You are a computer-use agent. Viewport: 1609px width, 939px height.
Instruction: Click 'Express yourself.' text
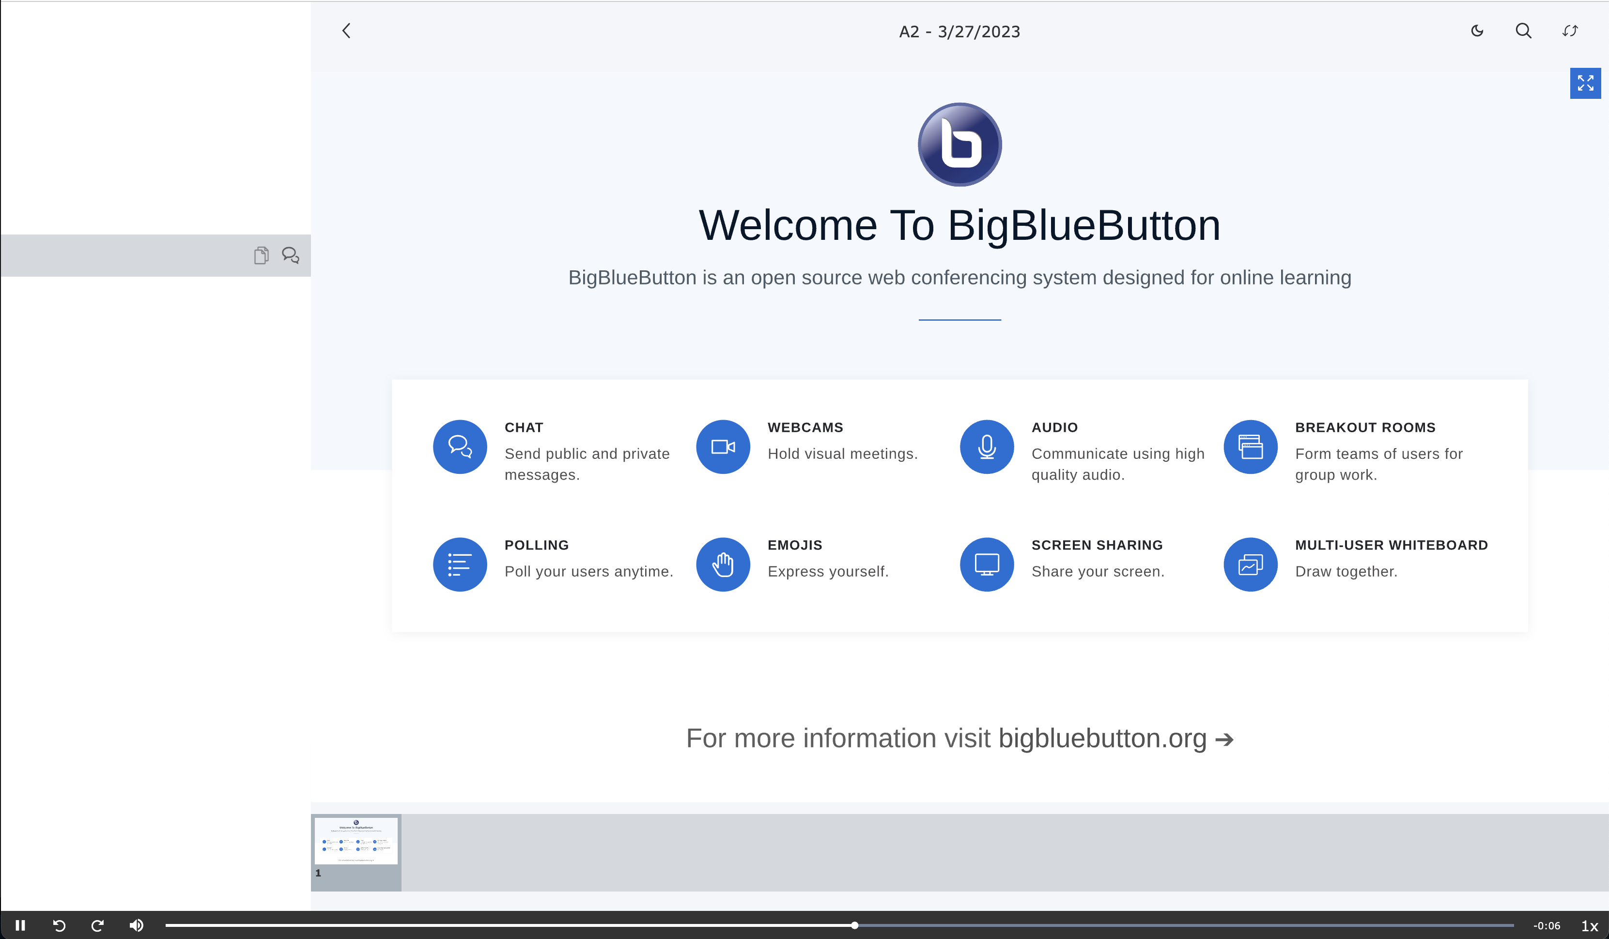(828, 571)
